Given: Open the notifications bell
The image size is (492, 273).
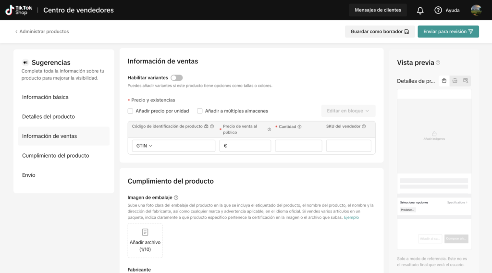Looking at the screenshot, I should [420, 10].
